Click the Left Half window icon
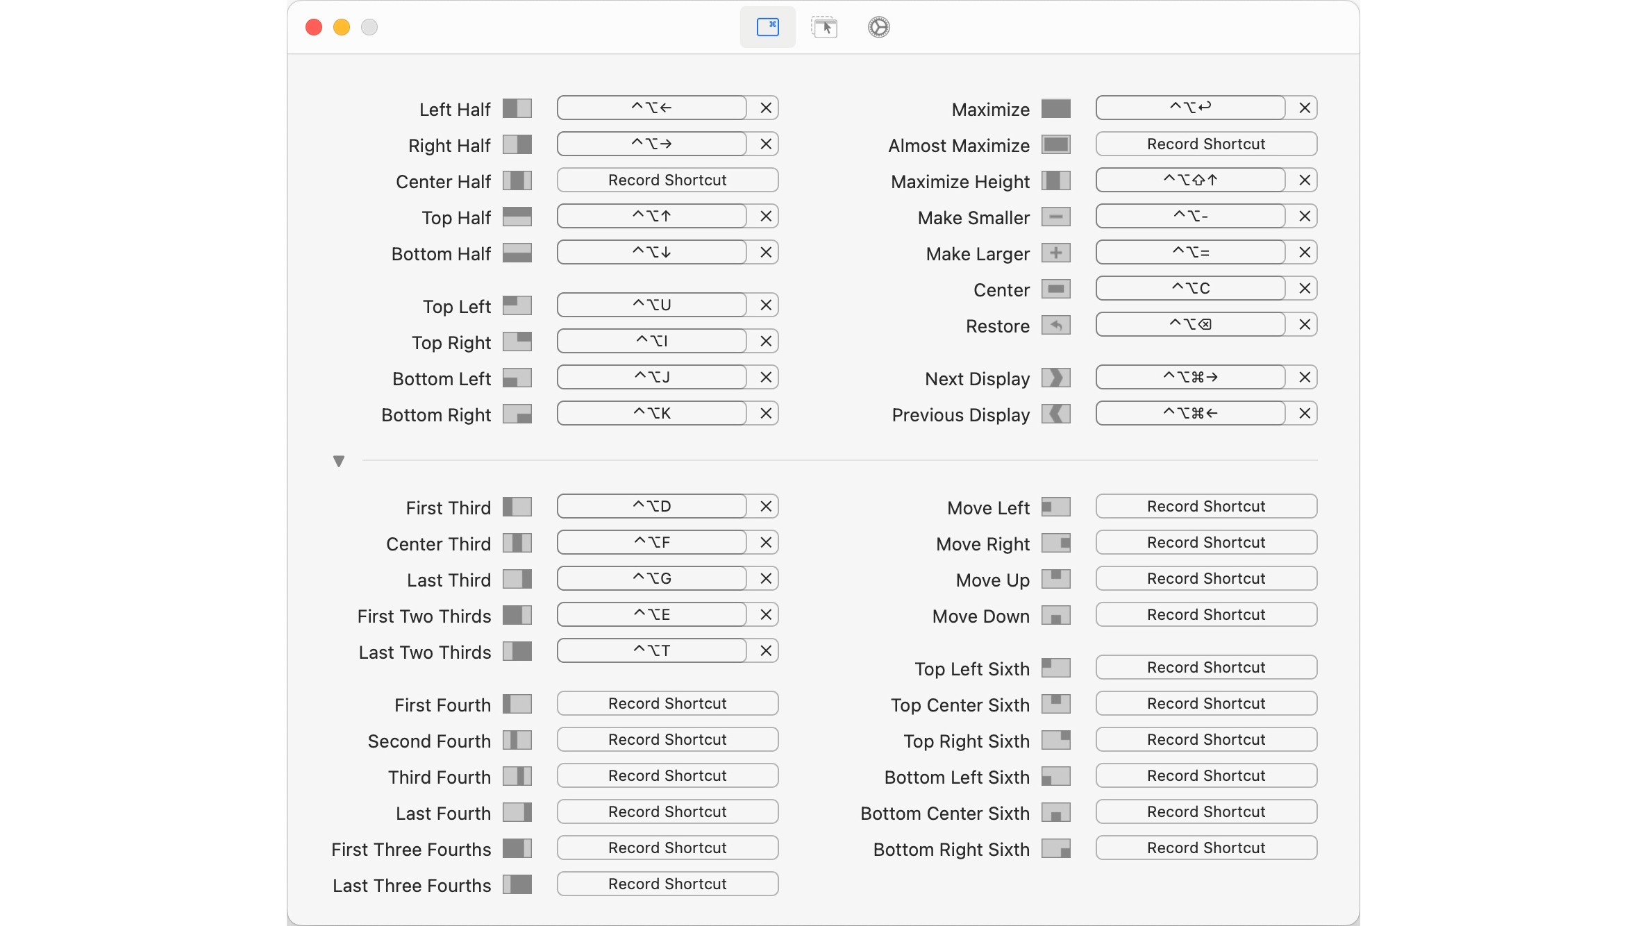The width and height of the screenshot is (1647, 926). point(517,108)
